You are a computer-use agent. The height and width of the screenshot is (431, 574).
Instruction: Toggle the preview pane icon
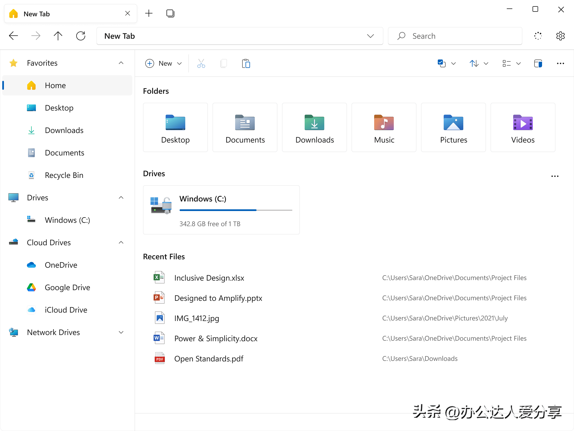pyautogui.click(x=538, y=63)
